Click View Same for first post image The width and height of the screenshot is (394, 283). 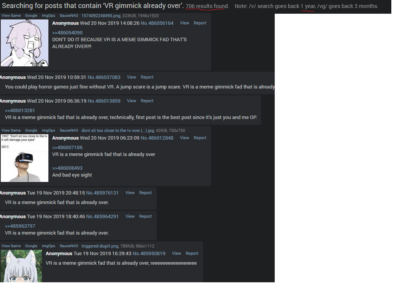11,16
